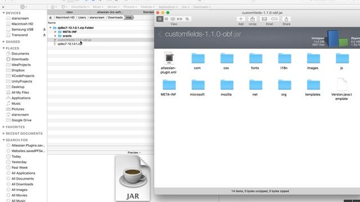This screenshot has width=360, height=202.
Task: Open IdeaProjects in the sidebar
Action: point(21,65)
